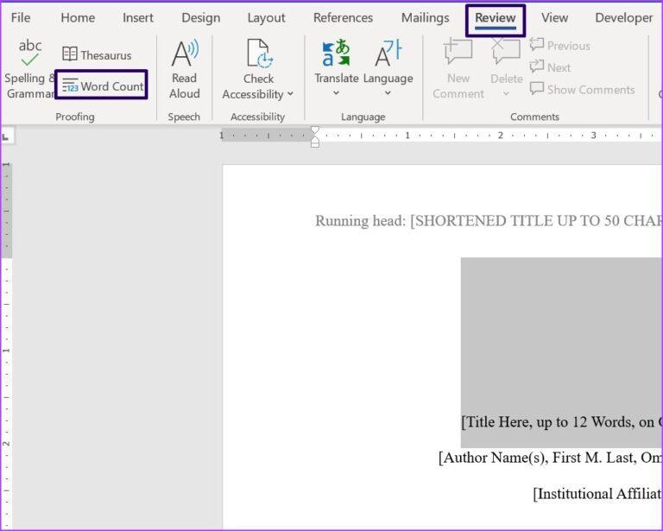The height and width of the screenshot is (531, 663).
Task: Click the tab stop selector at ruler corner
Action: [7, 136]
